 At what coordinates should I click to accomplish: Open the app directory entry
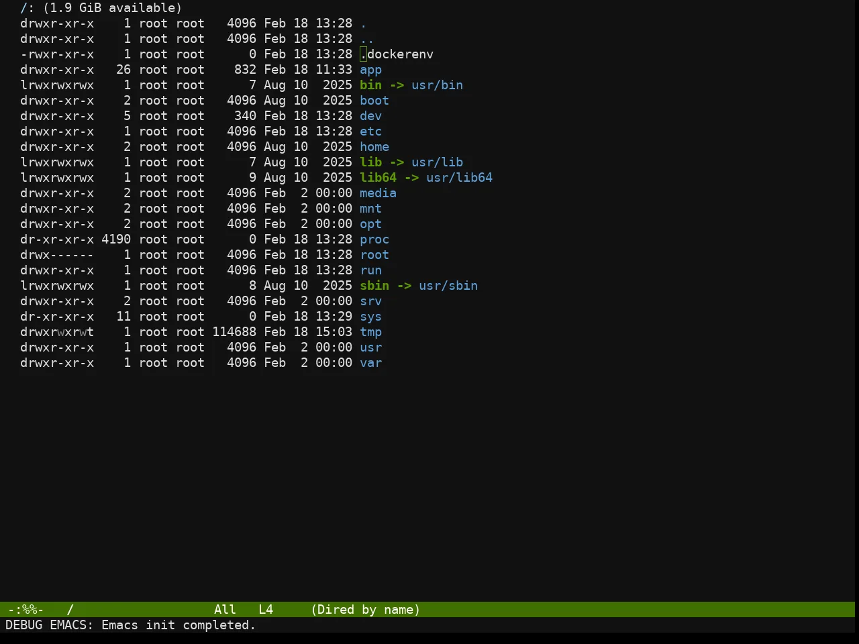tap(370, 70)
